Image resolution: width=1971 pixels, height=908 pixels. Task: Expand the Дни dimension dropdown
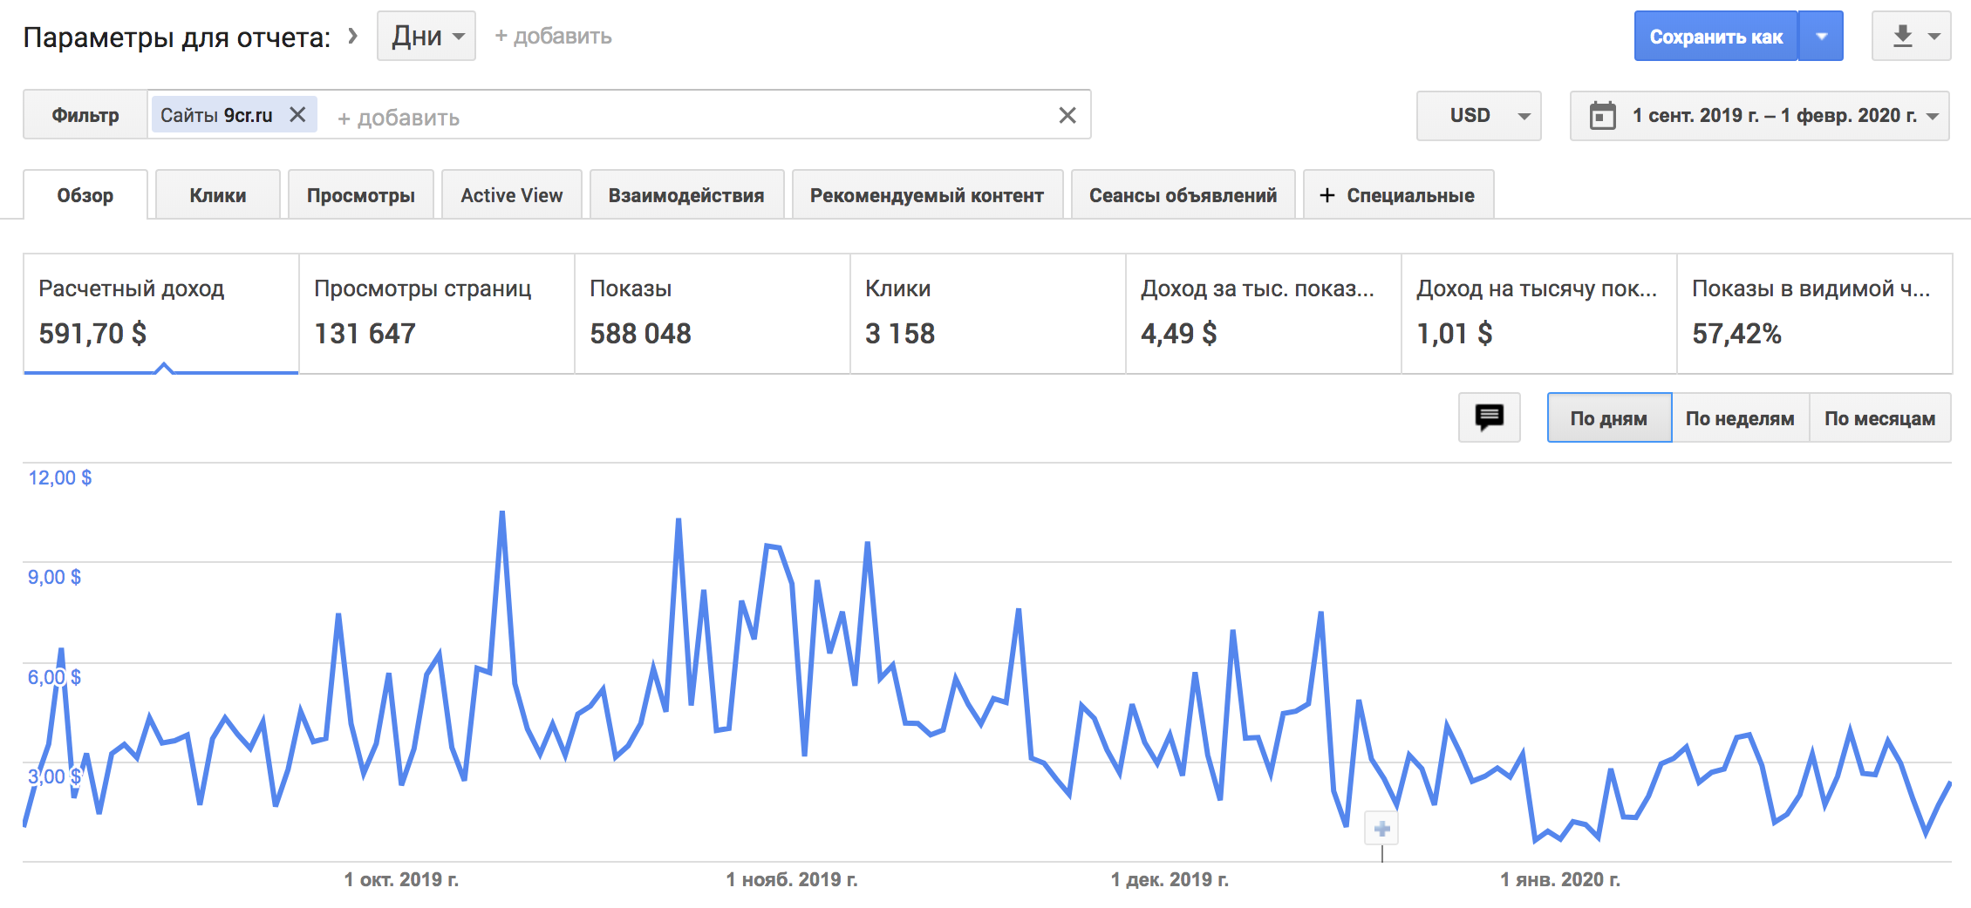(x=426, y=37)
